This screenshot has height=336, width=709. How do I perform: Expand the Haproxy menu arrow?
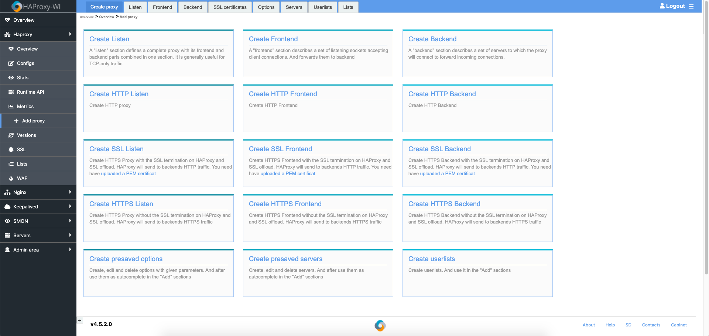70,34
